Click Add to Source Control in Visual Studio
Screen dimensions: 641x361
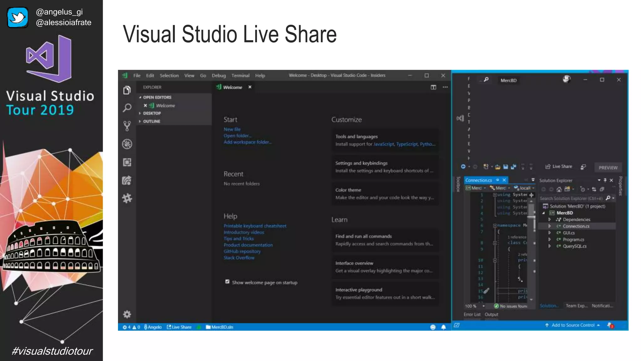(573, 325)
